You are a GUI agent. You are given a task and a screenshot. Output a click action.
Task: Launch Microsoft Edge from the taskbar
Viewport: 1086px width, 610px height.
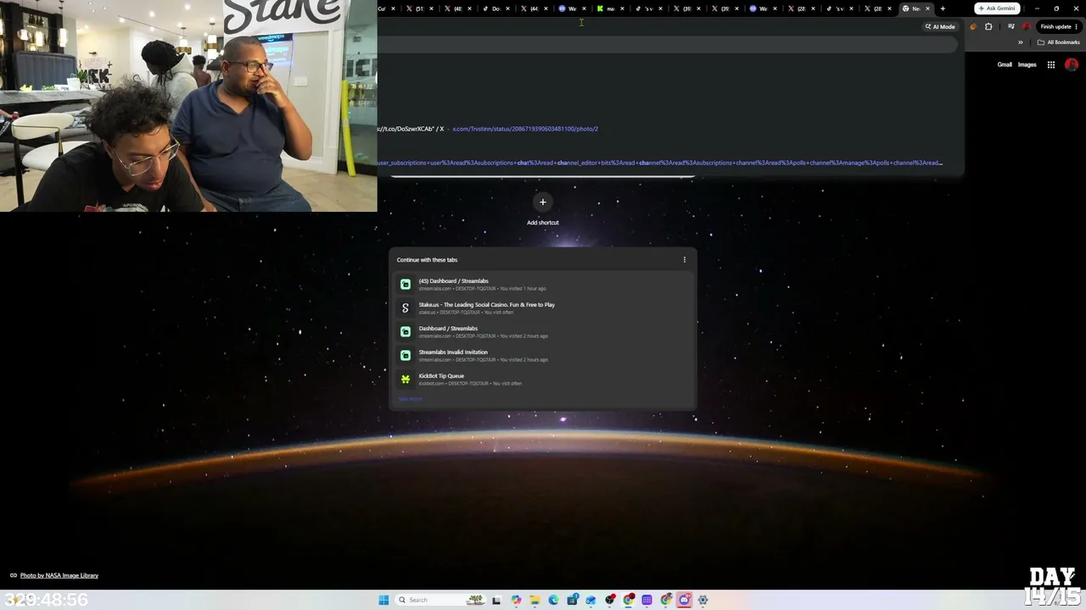pyautogui.click(x=553, y=600)
